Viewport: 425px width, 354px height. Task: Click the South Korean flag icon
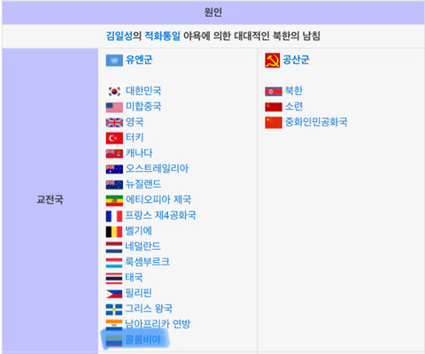pos(114,91)
